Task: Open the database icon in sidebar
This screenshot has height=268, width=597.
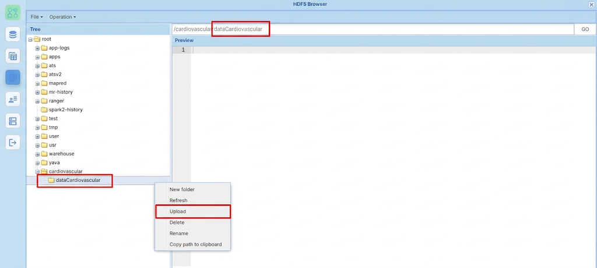Action: [x=13, y=34]
